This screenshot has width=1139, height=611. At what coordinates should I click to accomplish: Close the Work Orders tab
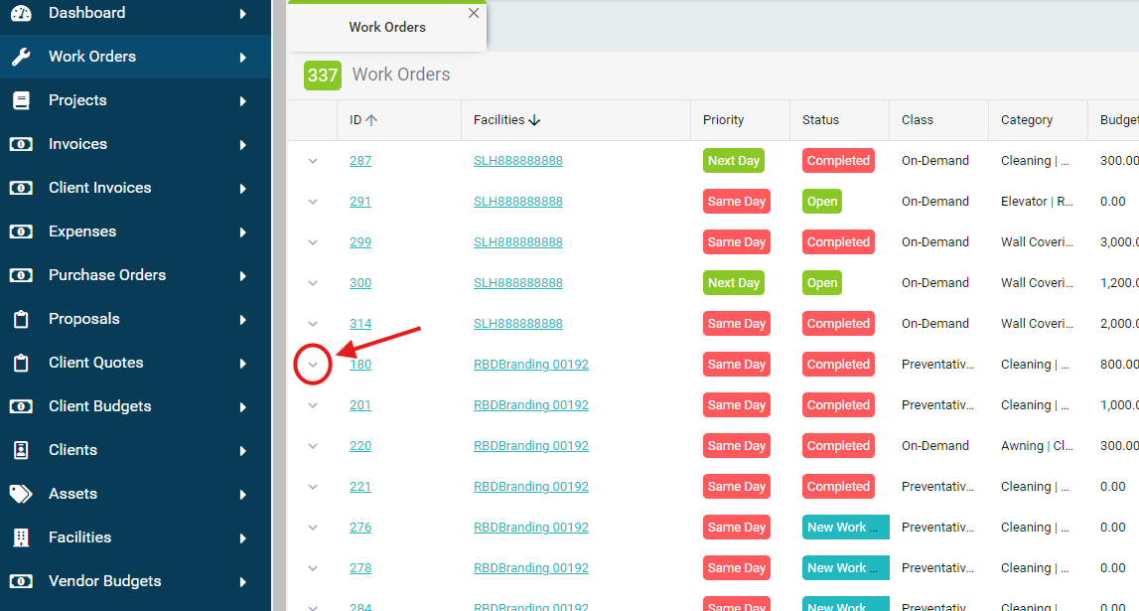click(x=474, y=14)
